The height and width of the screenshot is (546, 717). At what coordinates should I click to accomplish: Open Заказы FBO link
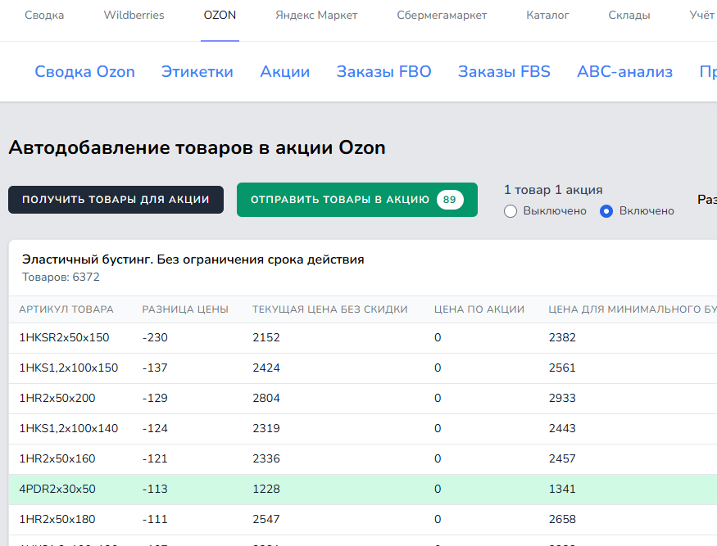point(383,72)
